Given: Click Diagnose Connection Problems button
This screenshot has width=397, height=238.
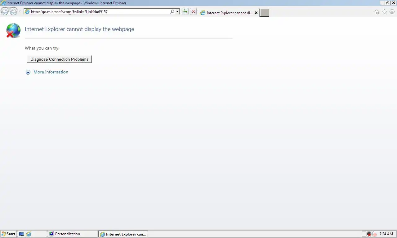Looking at the screenshot, I should (59, 59).
